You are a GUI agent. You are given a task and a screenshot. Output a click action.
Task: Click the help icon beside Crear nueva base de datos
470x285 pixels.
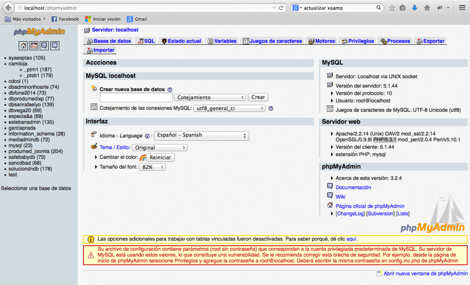tap(170, 90)
